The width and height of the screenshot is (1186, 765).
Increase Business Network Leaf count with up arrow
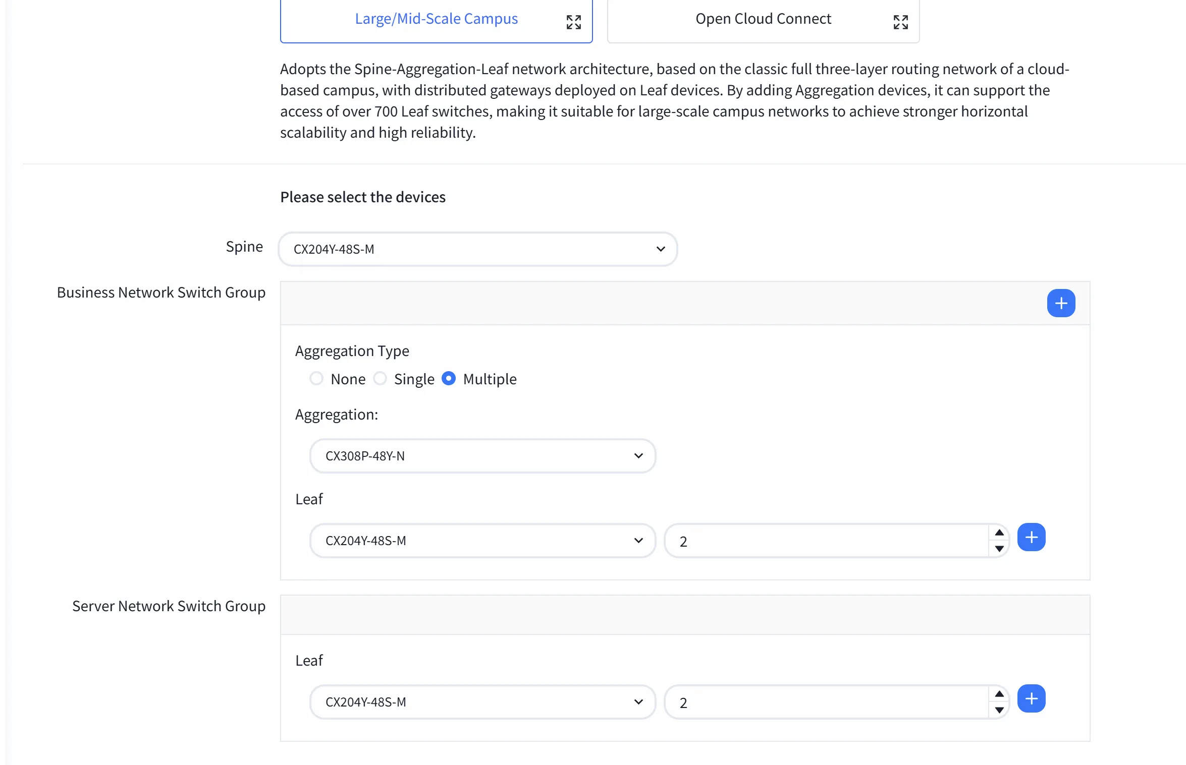click(x=999, y=533)
